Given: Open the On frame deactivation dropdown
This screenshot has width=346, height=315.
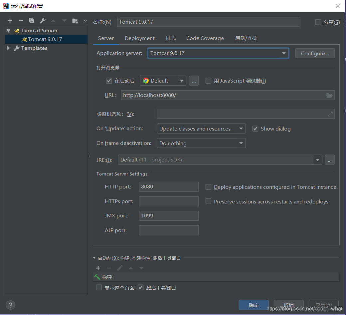Looking at the screenshot, I should pos(201,143).
